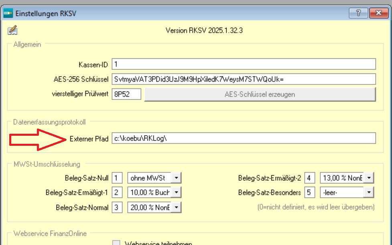
Task: Click the Externer Pfad label
Action: (x=89, y=139)
